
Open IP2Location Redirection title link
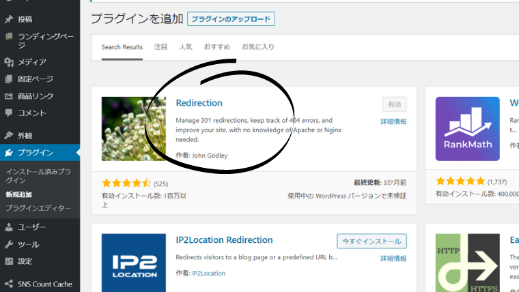[x=224, y=239]
